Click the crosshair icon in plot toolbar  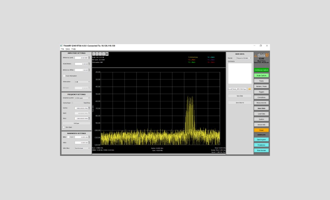(107, 54)
